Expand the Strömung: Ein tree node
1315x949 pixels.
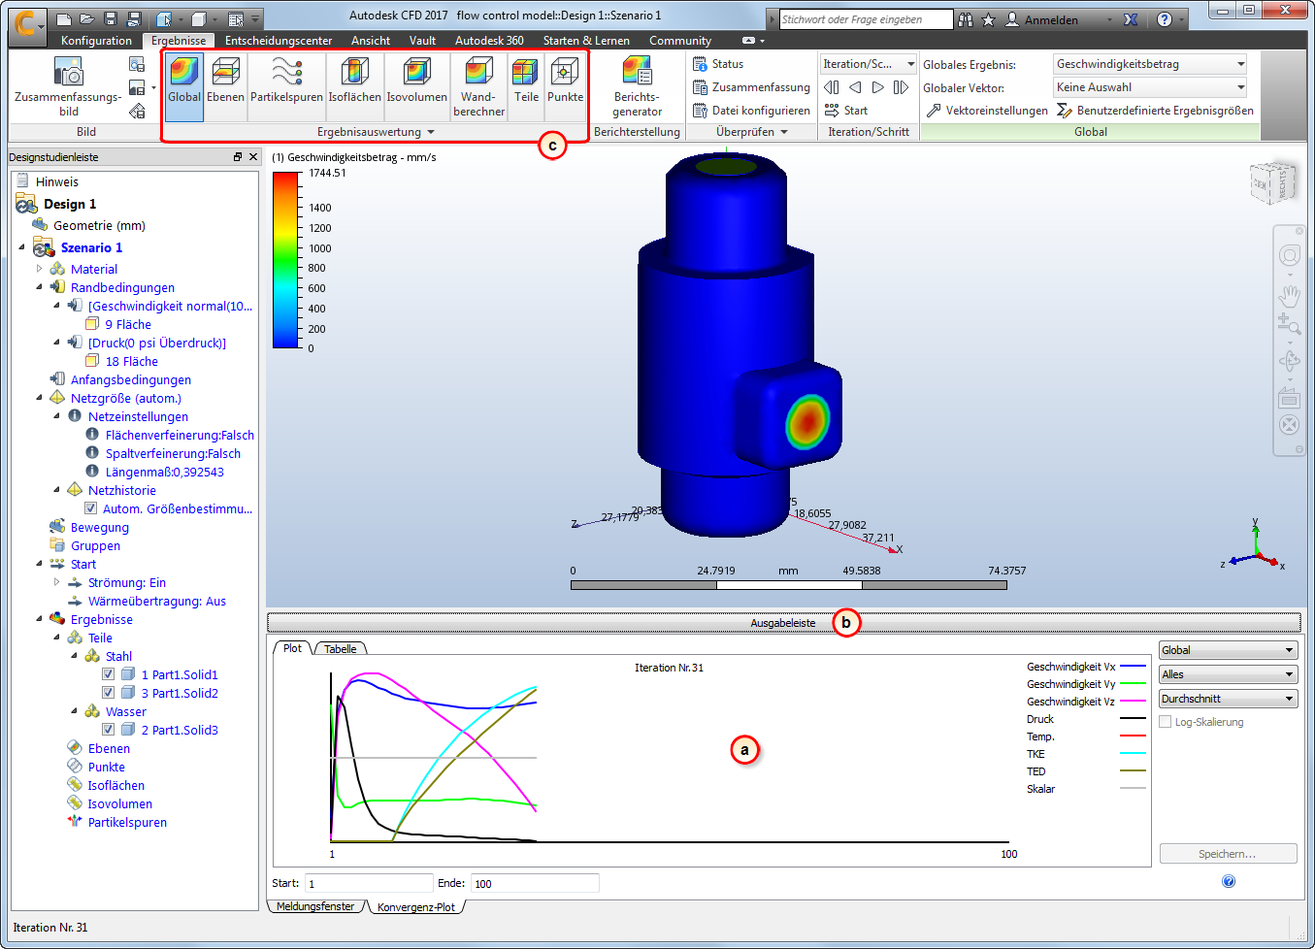pyautogui.click(x=57, y=582)
